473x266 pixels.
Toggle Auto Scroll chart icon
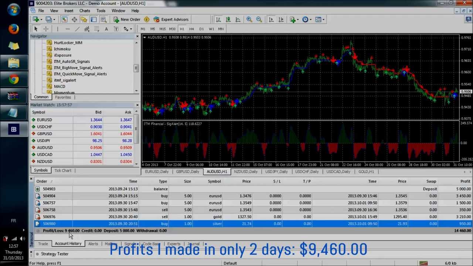271,19
